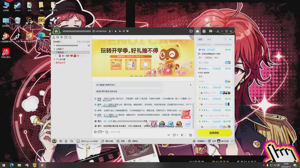Viewport: 300px width, 168px height.
Task: Open the chat bubble dropdown in chat bar
Action: point(175,135)
